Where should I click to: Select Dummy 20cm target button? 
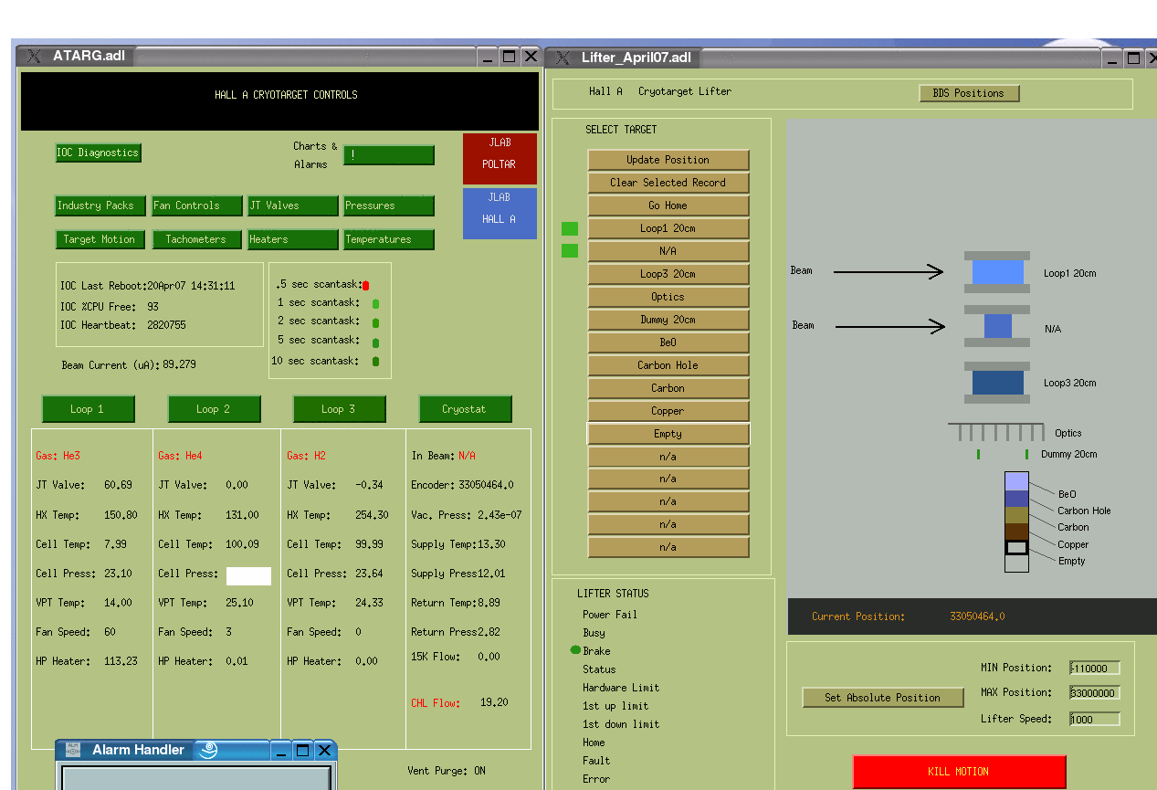(x=668, y=320)
